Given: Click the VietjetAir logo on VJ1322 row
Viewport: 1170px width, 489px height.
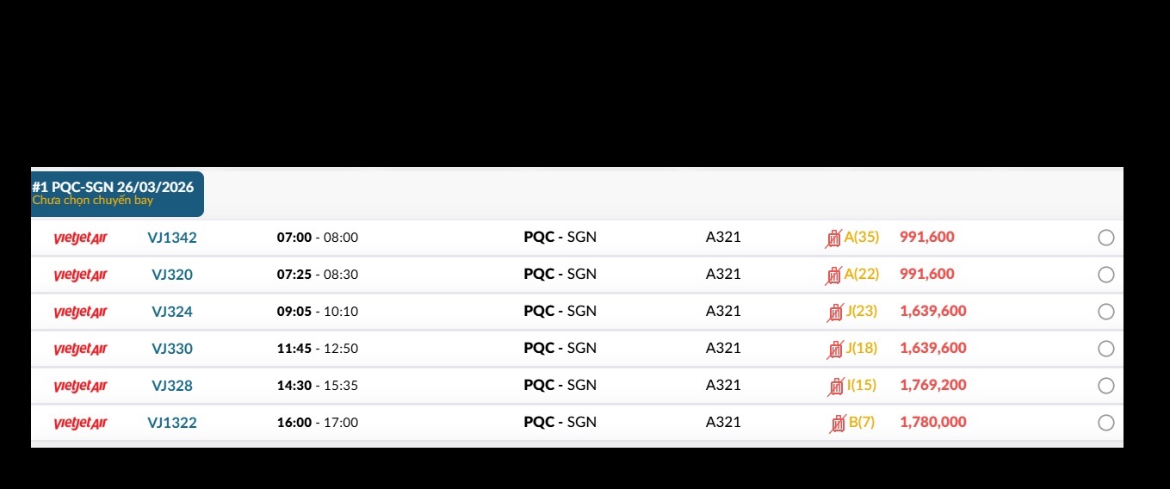Looking at the screenshot, I should 80,424.
